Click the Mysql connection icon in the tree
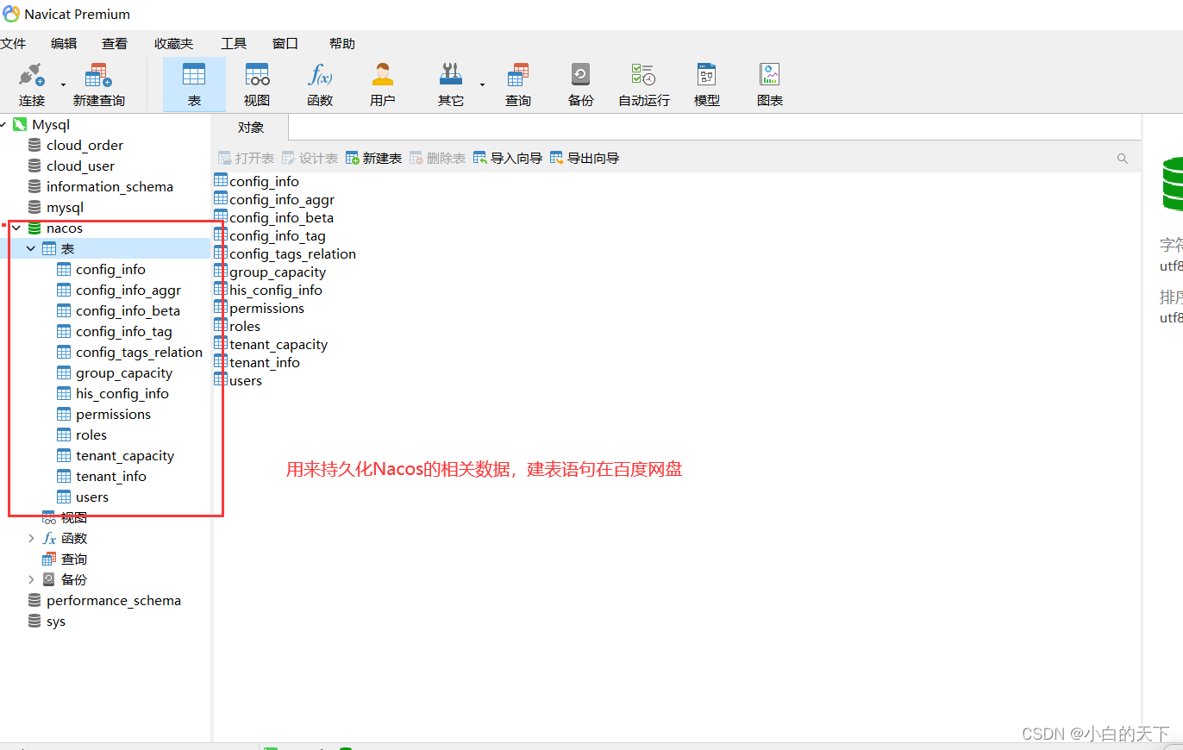The width and height of the screenshot is (1183, 750). [20, 125]
